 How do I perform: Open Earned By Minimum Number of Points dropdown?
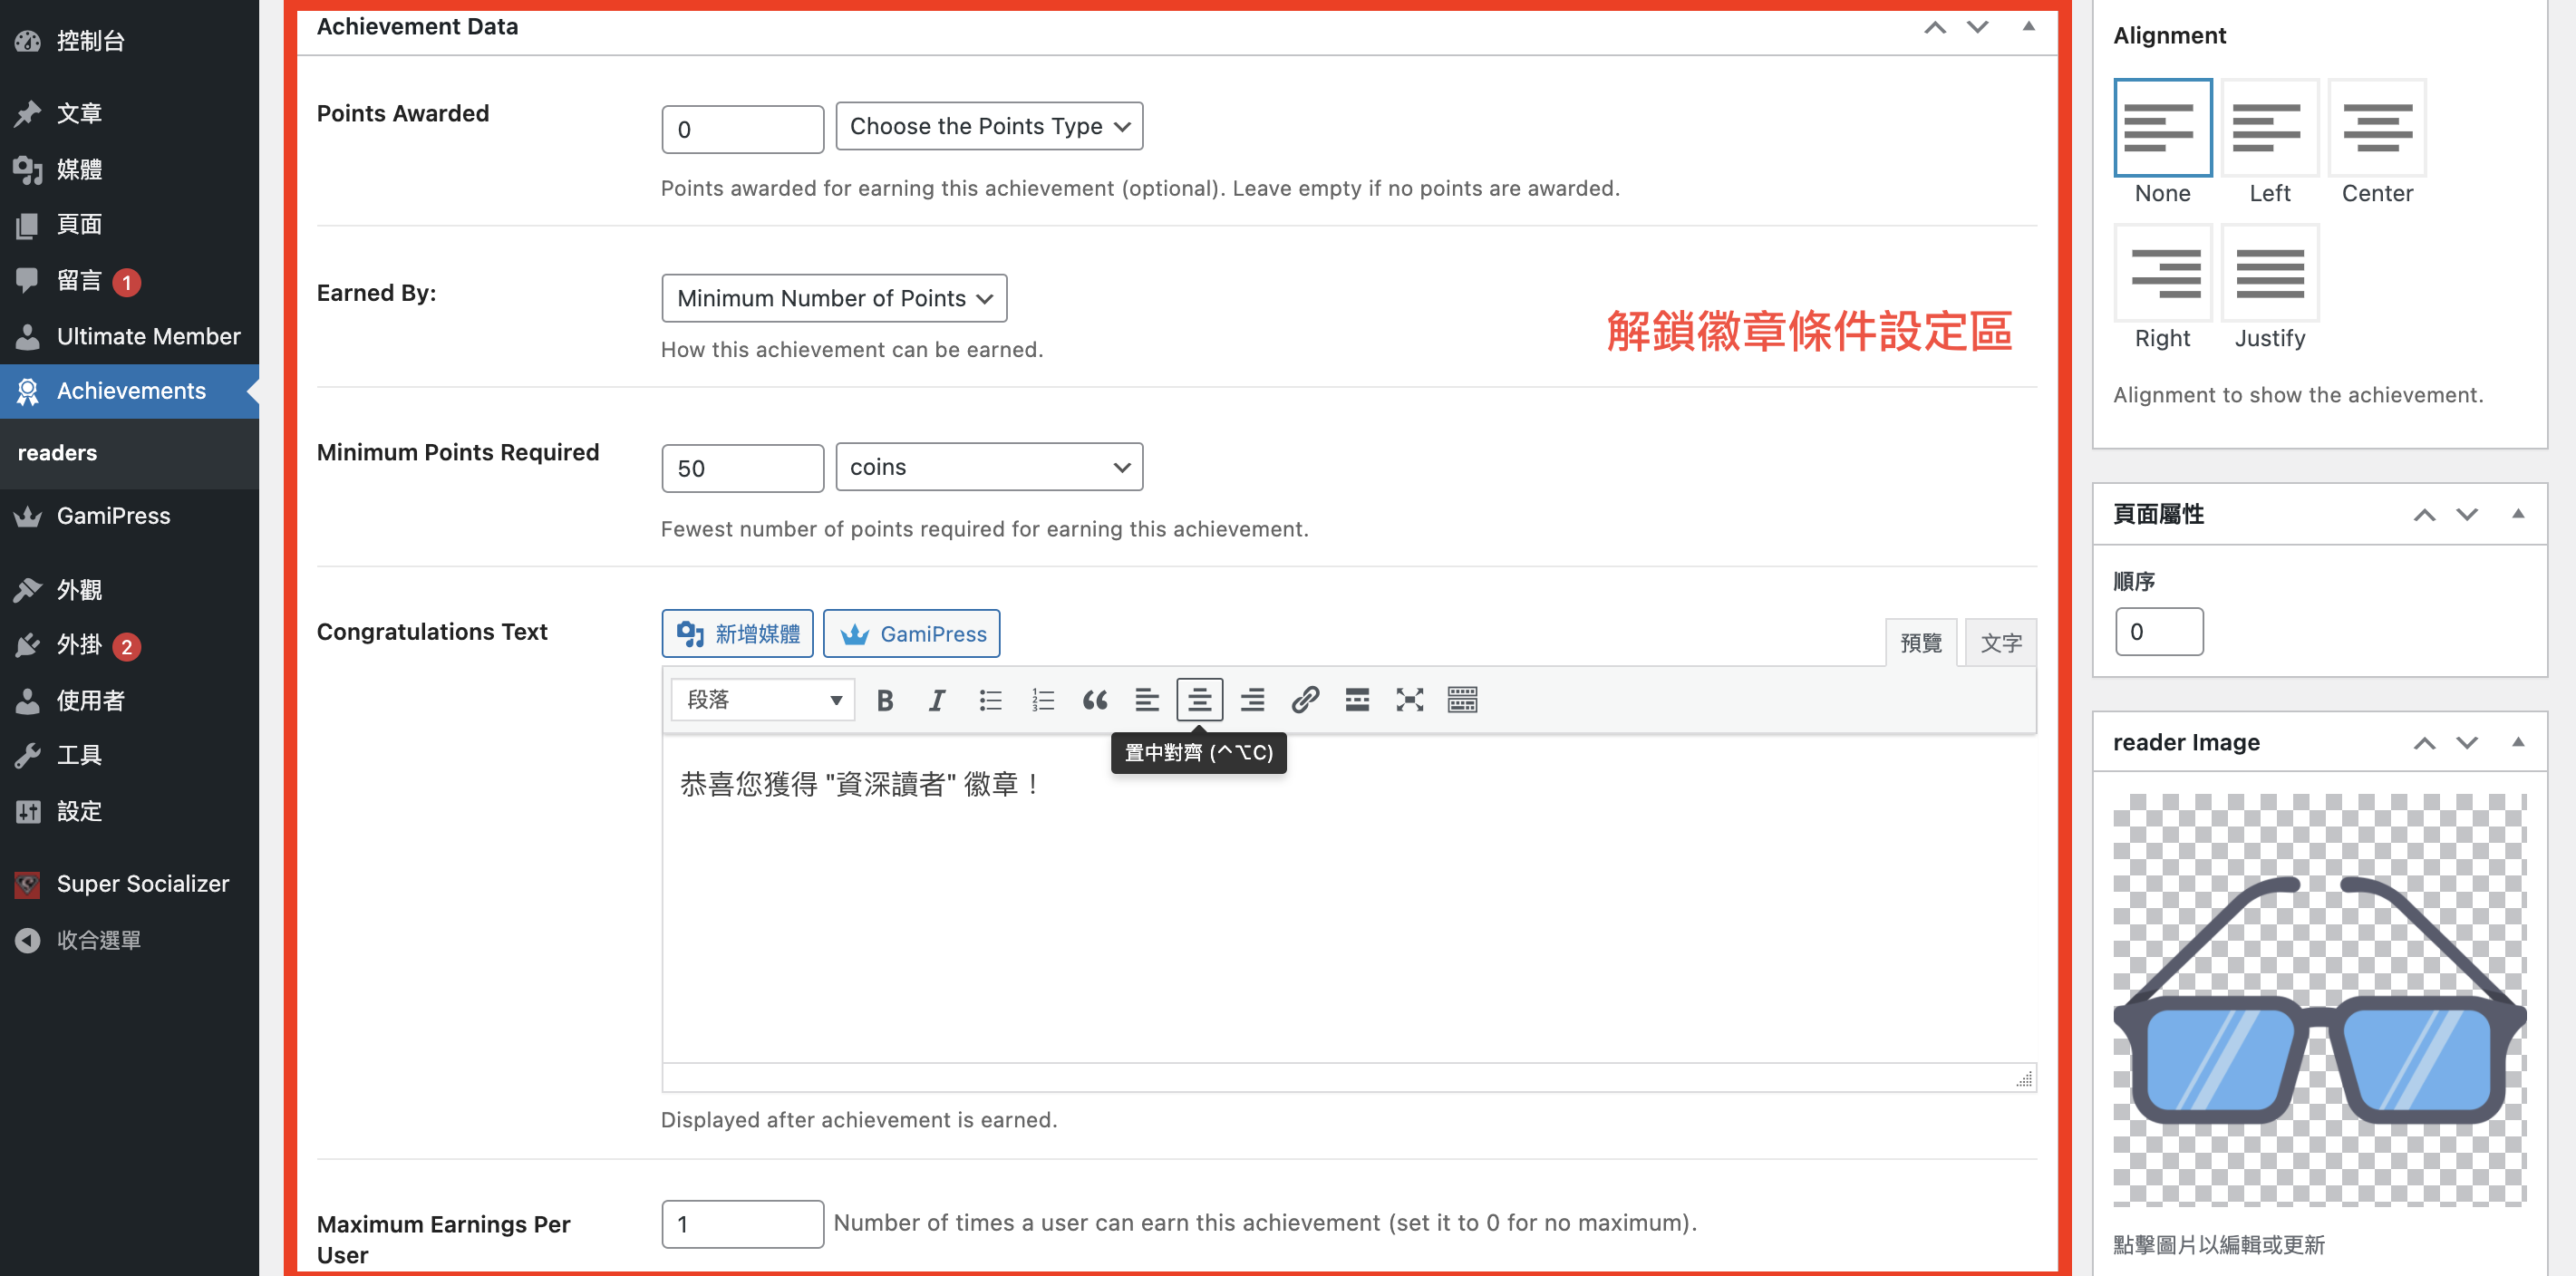coord(834,298)
